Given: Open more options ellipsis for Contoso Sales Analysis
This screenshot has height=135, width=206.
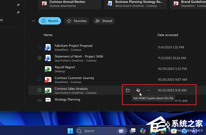Looking at the screenshot, I should 148,90.
